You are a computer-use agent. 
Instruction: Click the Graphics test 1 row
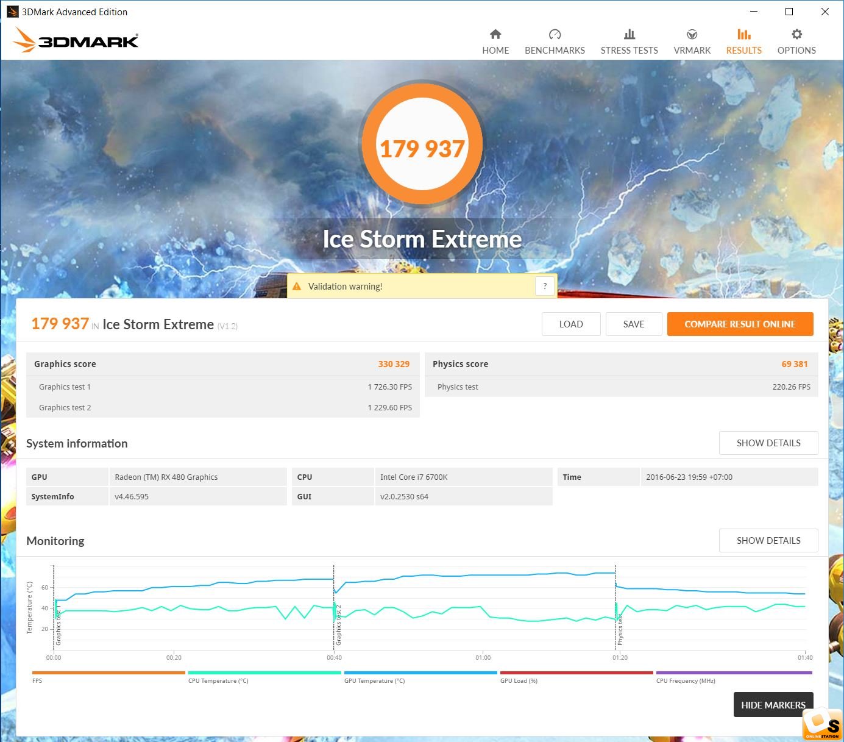tap(223, 387)
